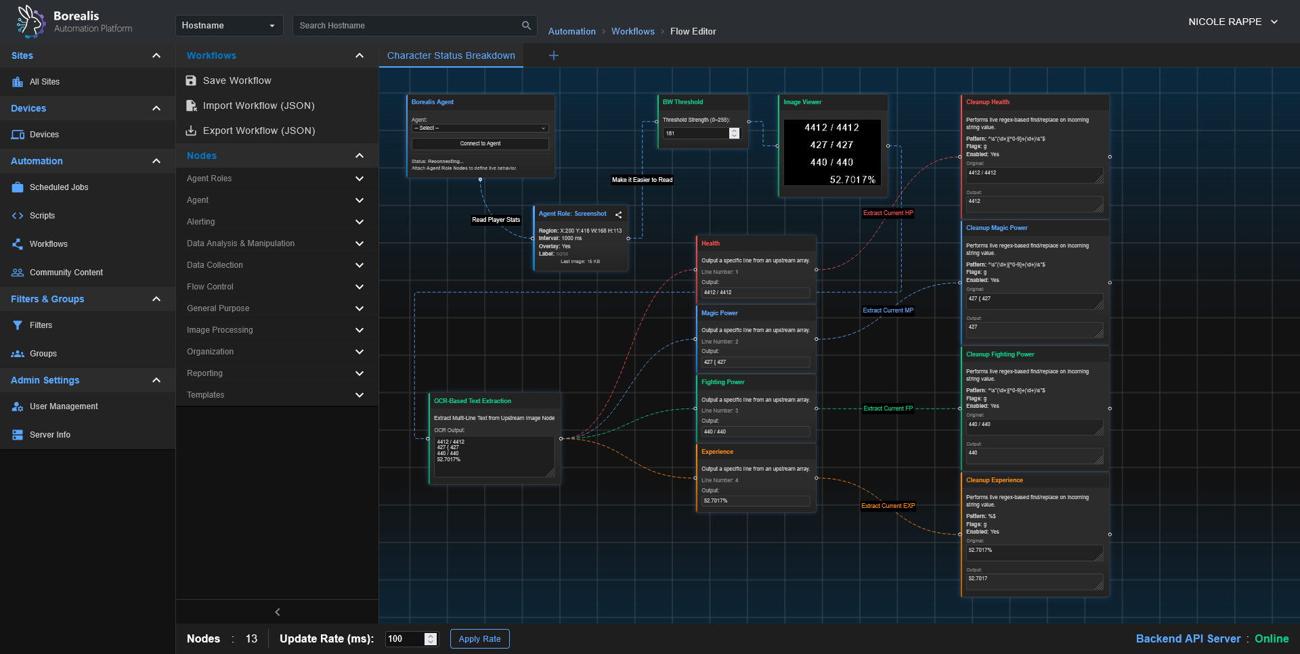Save the workflow using the save icon
Viewport: 1300px width, 654px height.
pos(190,80)
